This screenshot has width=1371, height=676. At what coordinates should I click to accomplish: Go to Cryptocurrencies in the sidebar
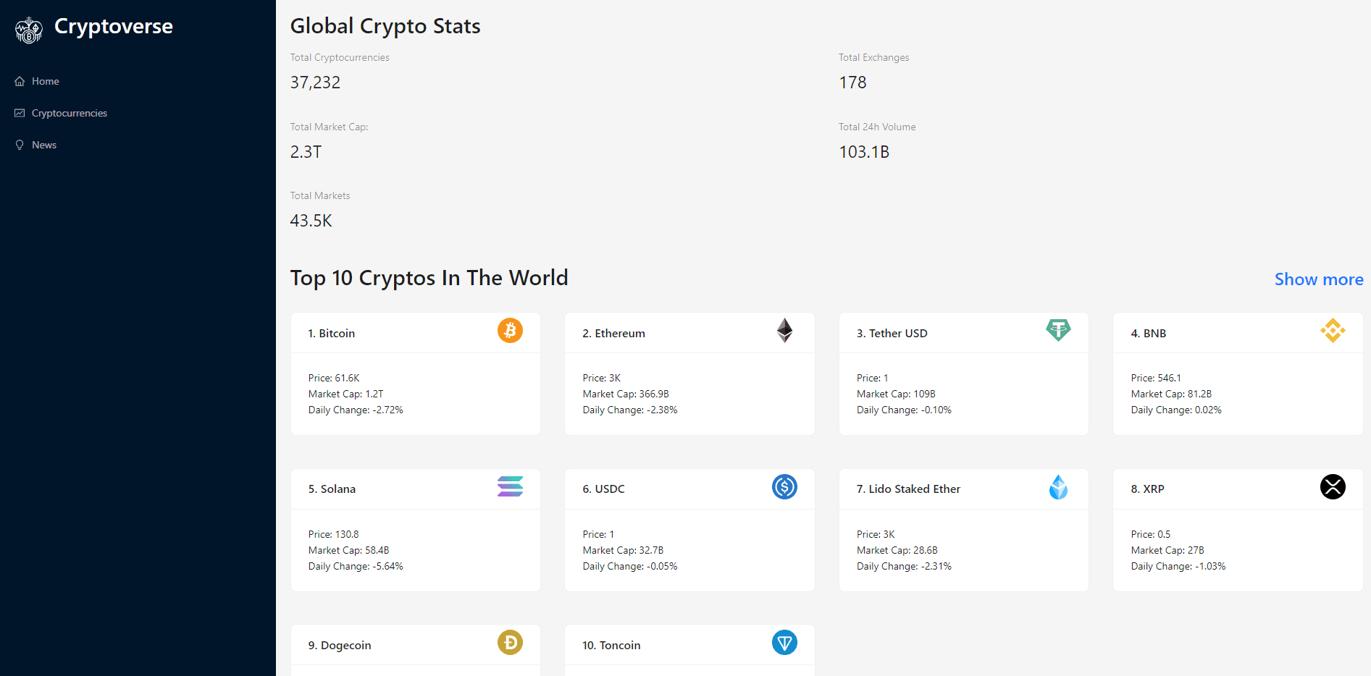(69, 114)
